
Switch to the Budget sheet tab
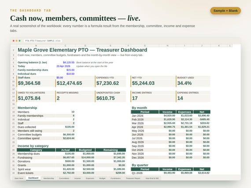click(x=102, y=178)
